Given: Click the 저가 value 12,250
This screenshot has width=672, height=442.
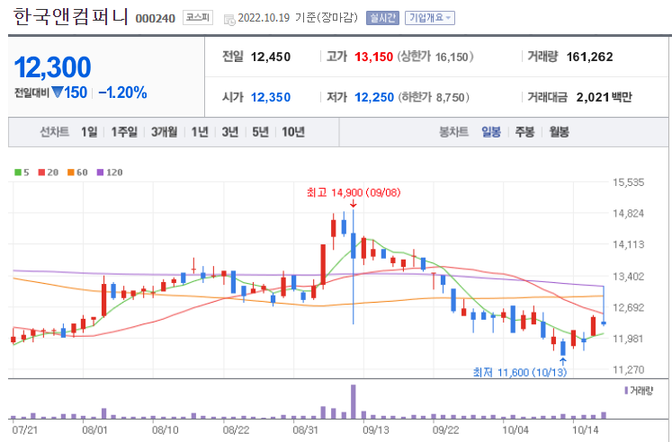Looking at the screenshot, I should [x=374, y=98].
